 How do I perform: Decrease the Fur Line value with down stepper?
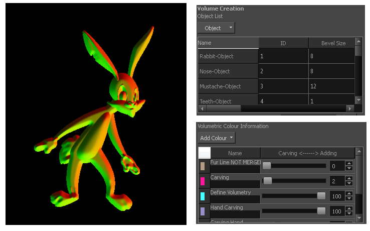349,168
